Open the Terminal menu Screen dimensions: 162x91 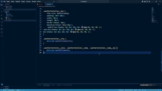click(x=34, y=2)
